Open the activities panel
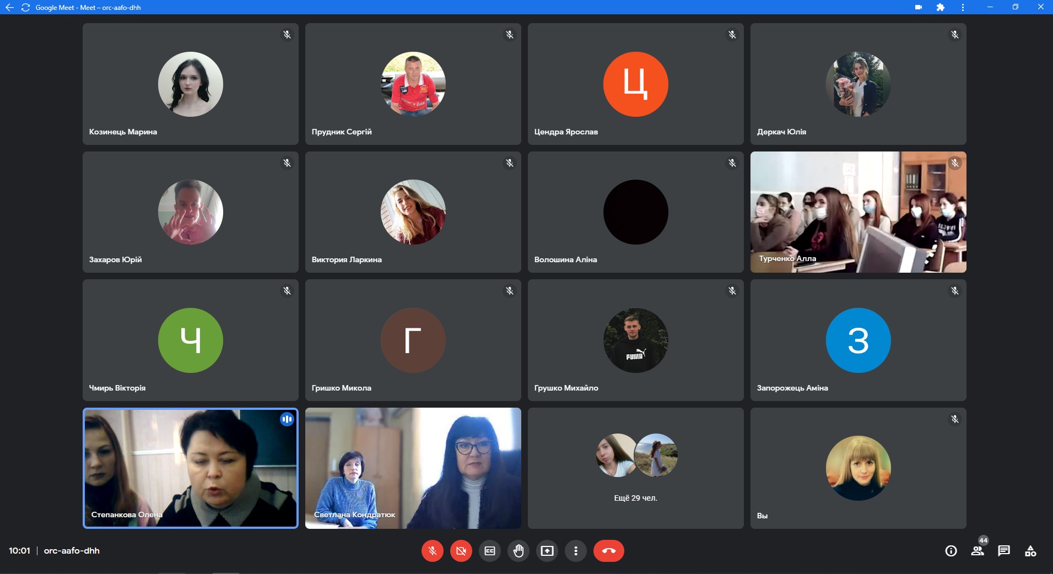 point(1030,551)
